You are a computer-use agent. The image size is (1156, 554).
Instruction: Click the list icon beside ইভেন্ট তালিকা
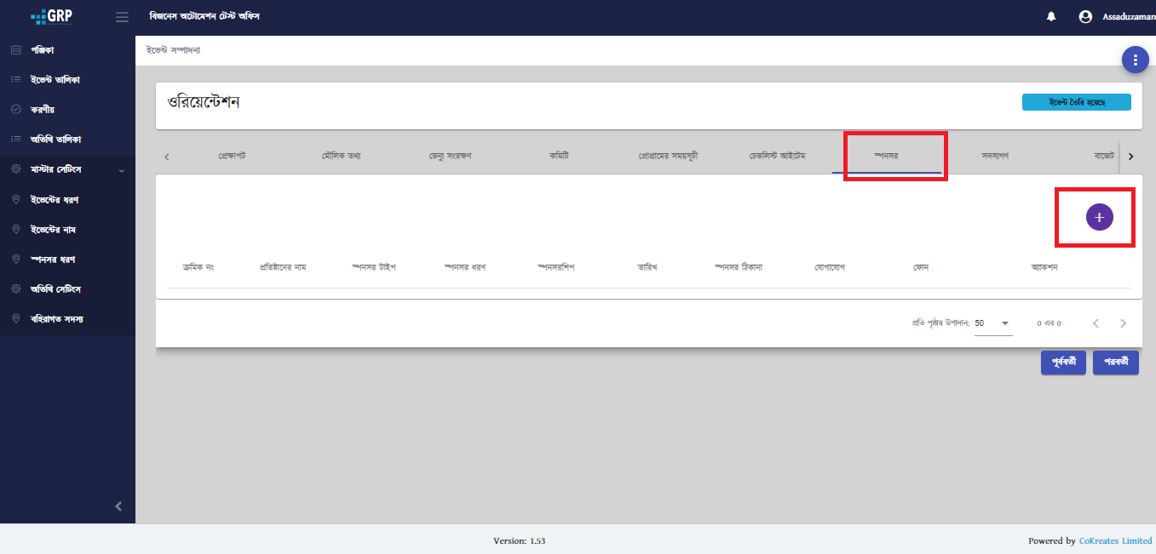(15, 80)
